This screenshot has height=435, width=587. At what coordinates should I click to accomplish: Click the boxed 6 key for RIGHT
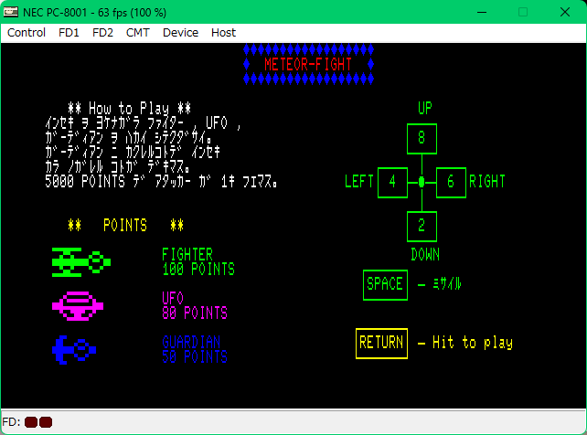(451, 182)
